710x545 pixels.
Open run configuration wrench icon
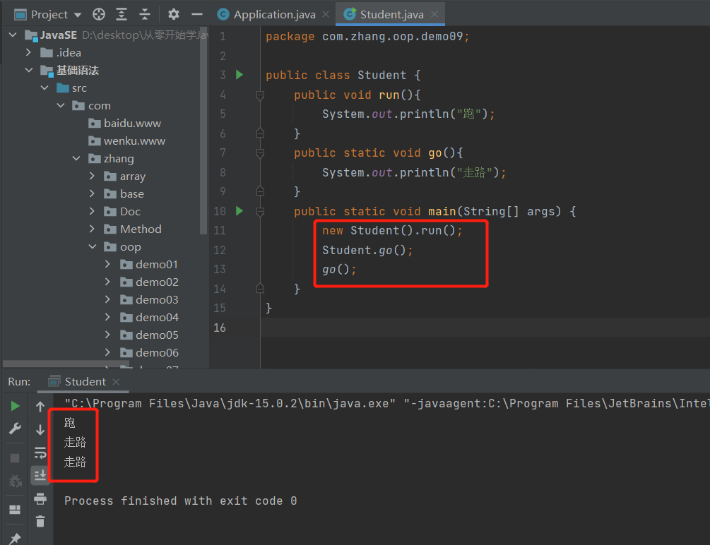point(15,429)
